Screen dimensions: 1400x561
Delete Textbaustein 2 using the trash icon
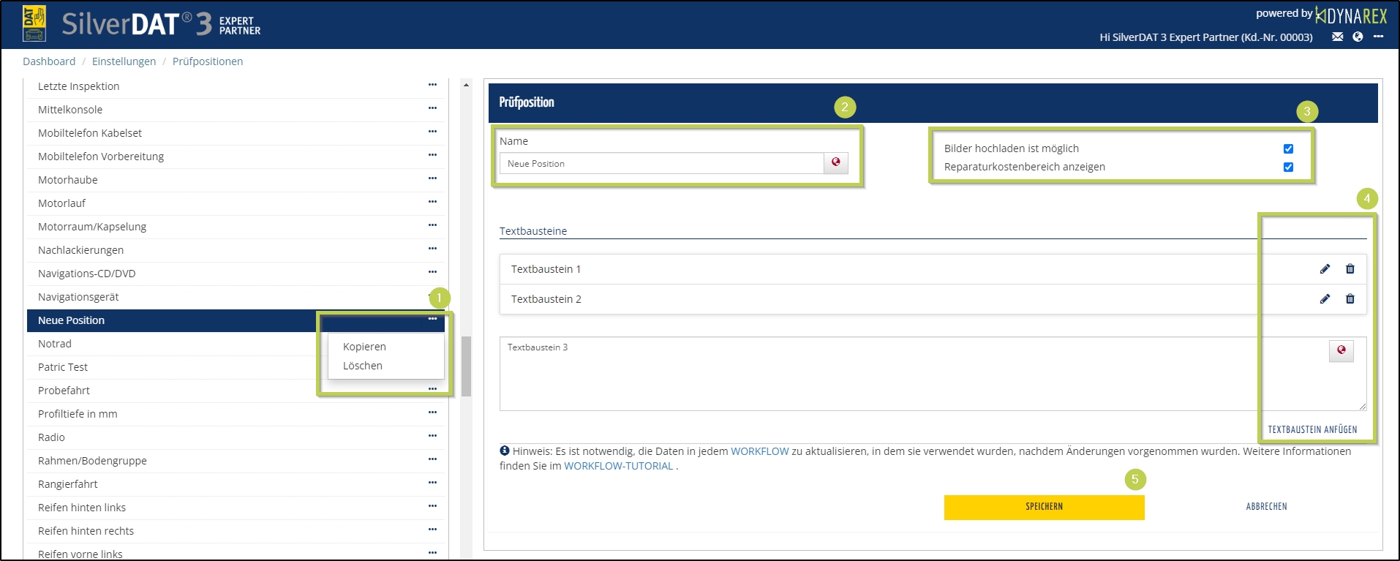click(x=1350, y=299)
